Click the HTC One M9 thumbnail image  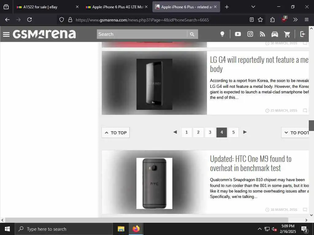click(154, 183)
